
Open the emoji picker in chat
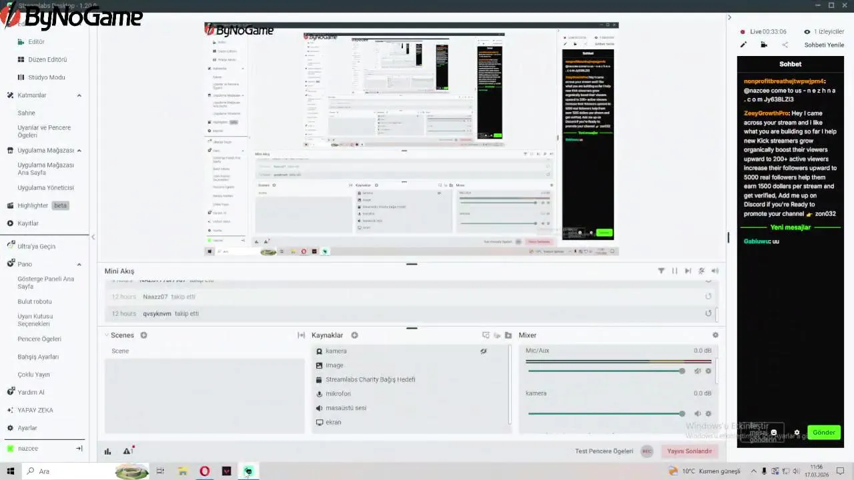[774, 432]
